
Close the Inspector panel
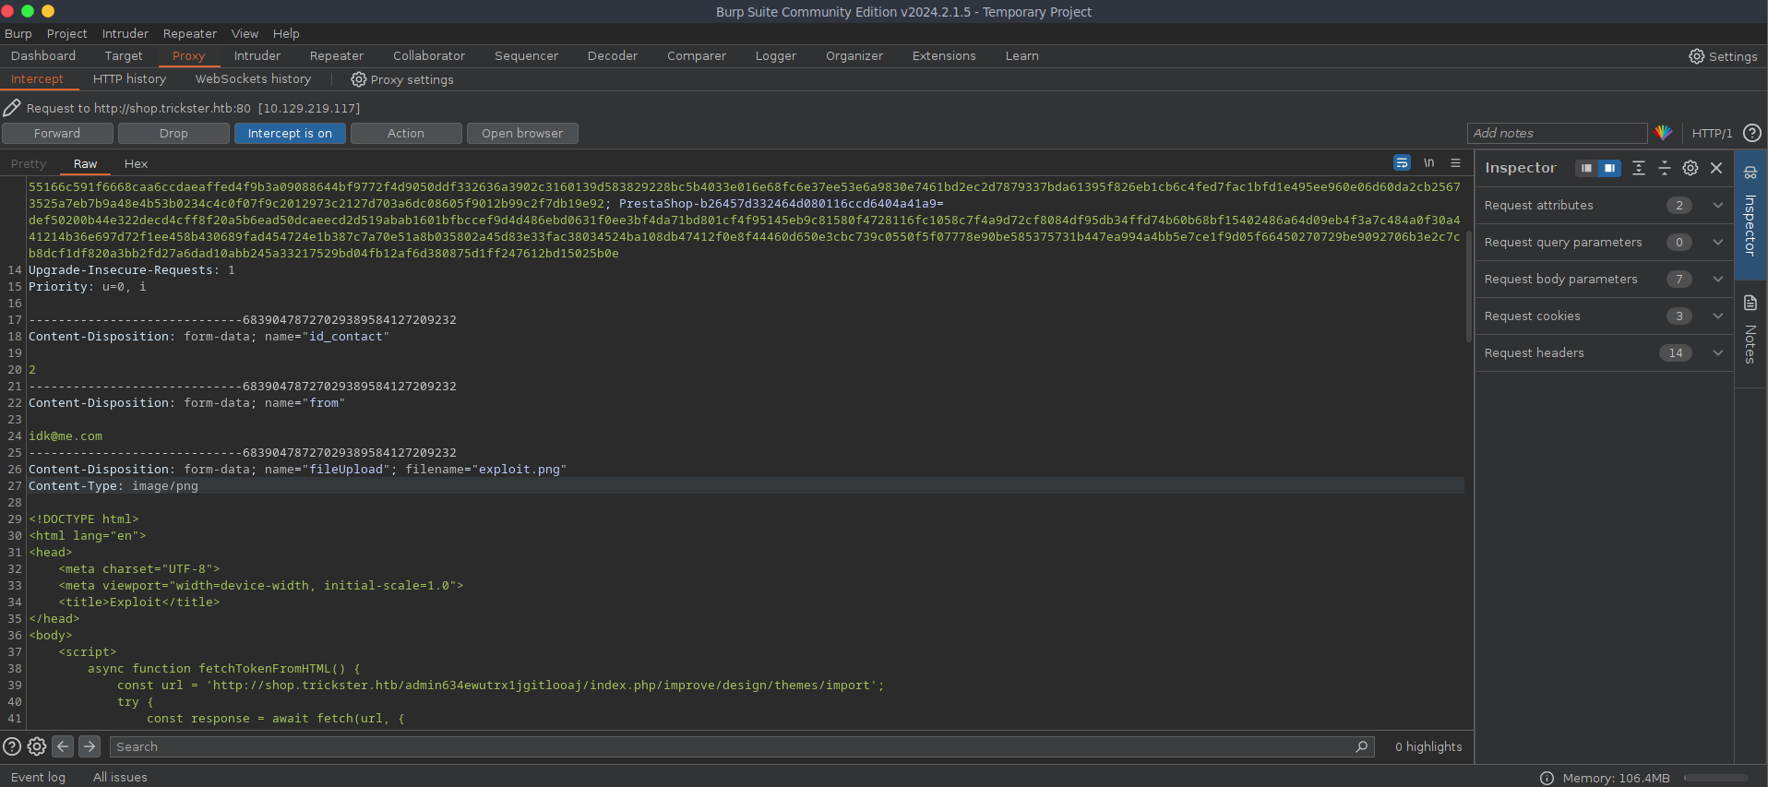point(1716,168)
